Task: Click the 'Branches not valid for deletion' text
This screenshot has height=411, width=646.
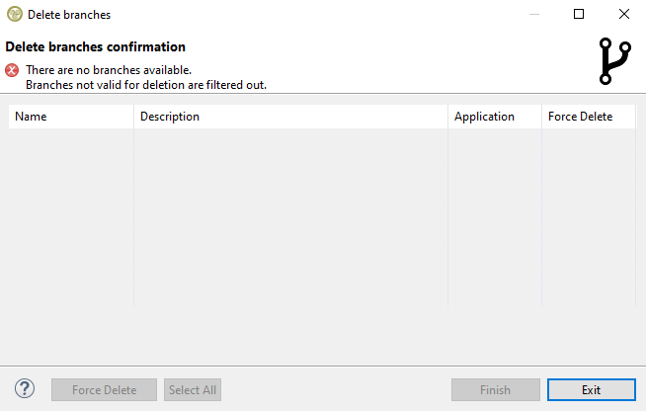Action: click(146, 85)
